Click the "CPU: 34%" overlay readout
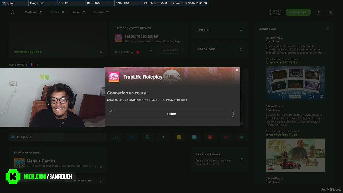The height and width of the screenshot is (193, 343). 94,3
